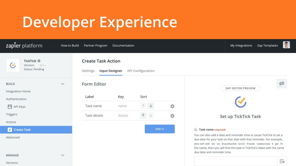Collapse the BUILD section
Viewport: 296px width, 166px height.
62,84
